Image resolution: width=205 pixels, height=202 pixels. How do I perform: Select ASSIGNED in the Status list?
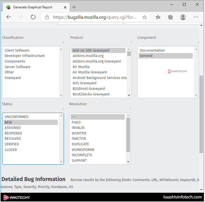click(x=12, y=128)
